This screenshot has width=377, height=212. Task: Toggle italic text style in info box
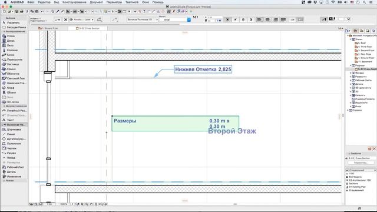click(235, 19)
